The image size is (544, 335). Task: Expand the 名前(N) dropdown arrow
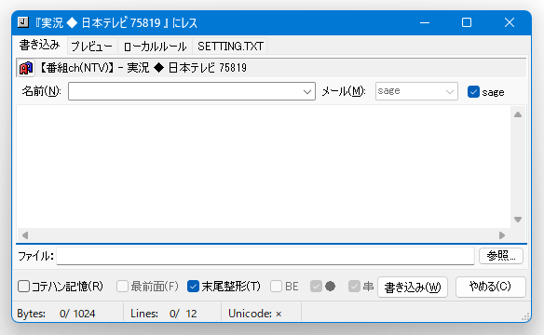coord(307,92)
